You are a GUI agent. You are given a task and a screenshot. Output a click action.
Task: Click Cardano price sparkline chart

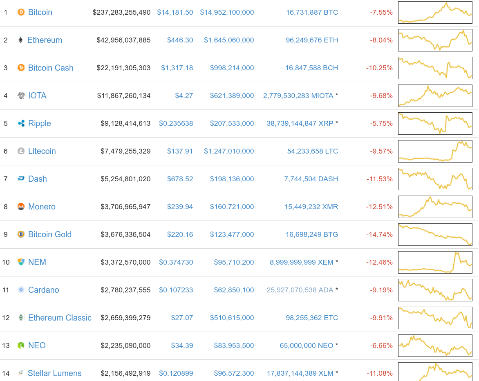[x=435, y=290]
